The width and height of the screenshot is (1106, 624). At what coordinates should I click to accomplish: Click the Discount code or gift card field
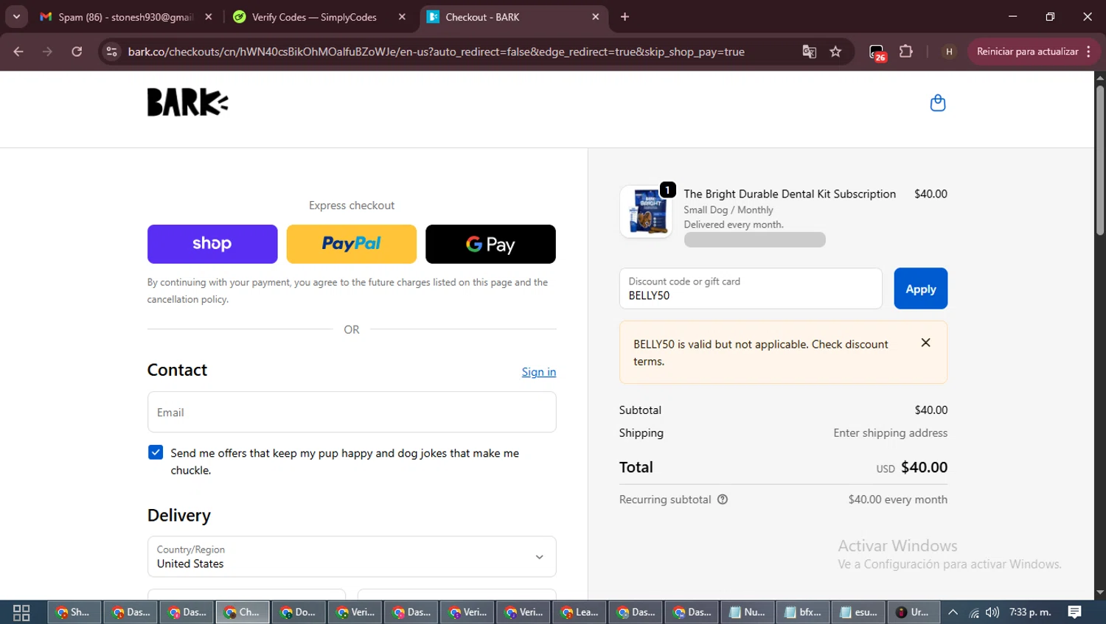[x=751, y=288]
